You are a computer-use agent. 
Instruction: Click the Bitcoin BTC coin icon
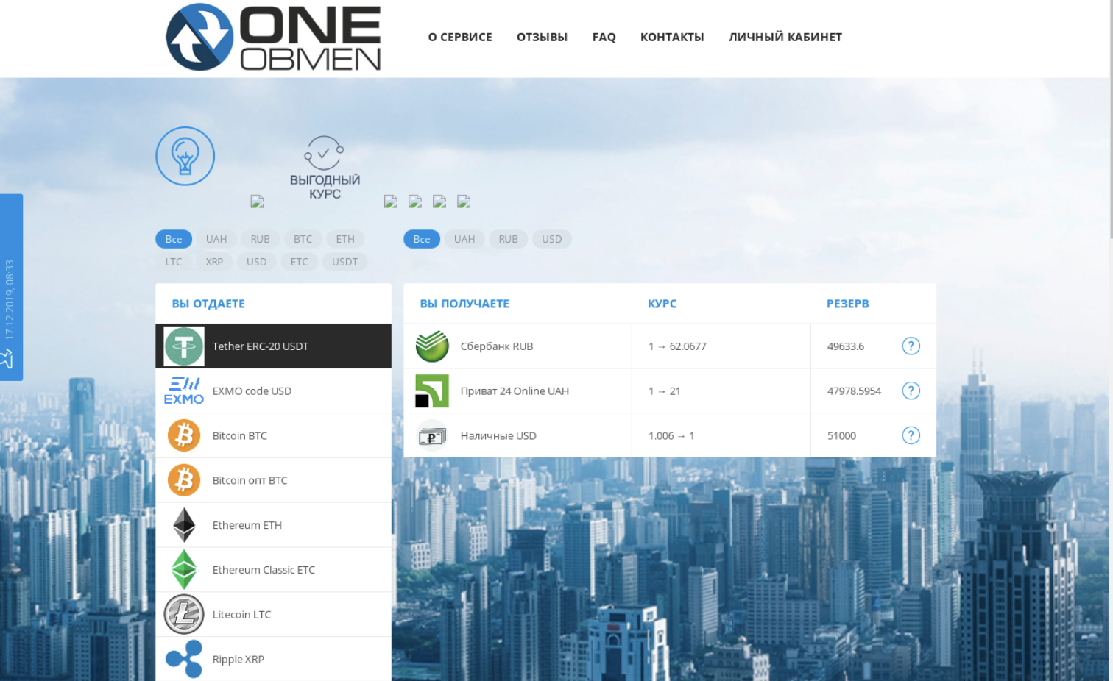coord(183,435)
